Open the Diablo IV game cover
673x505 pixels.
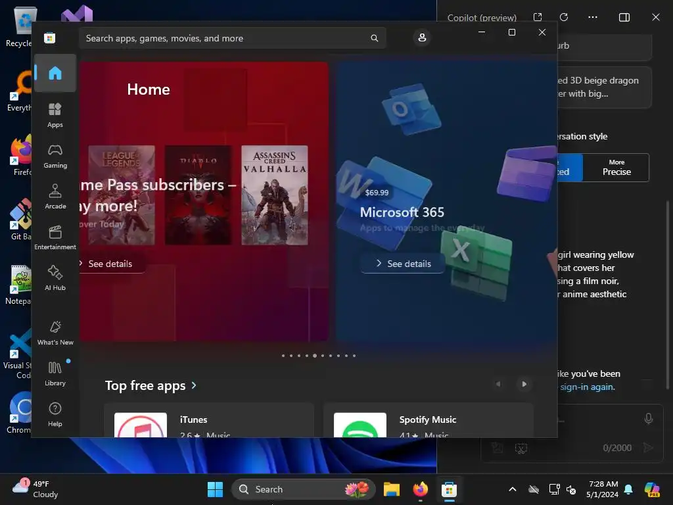pyautogui.click(x=198, y=195)
